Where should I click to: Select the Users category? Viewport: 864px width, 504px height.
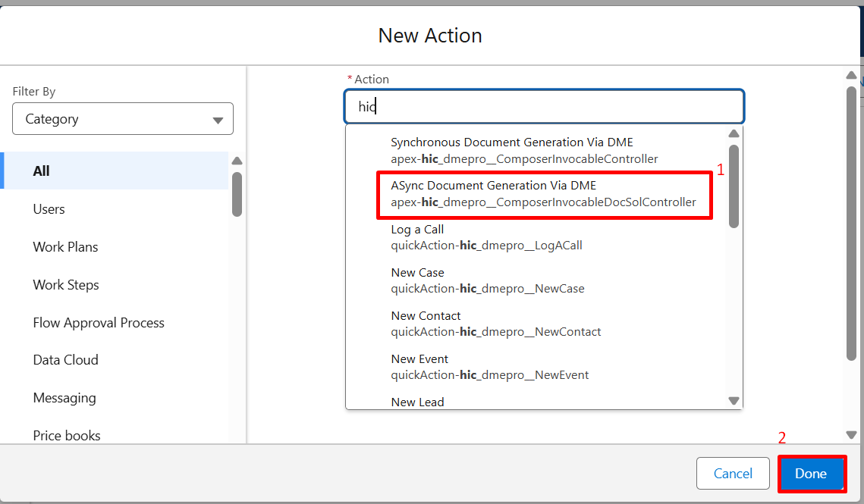point(115,208)
